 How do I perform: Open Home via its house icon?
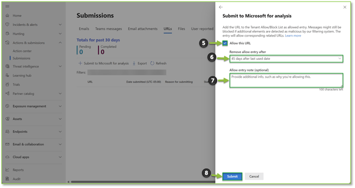(x=7, y=15)
